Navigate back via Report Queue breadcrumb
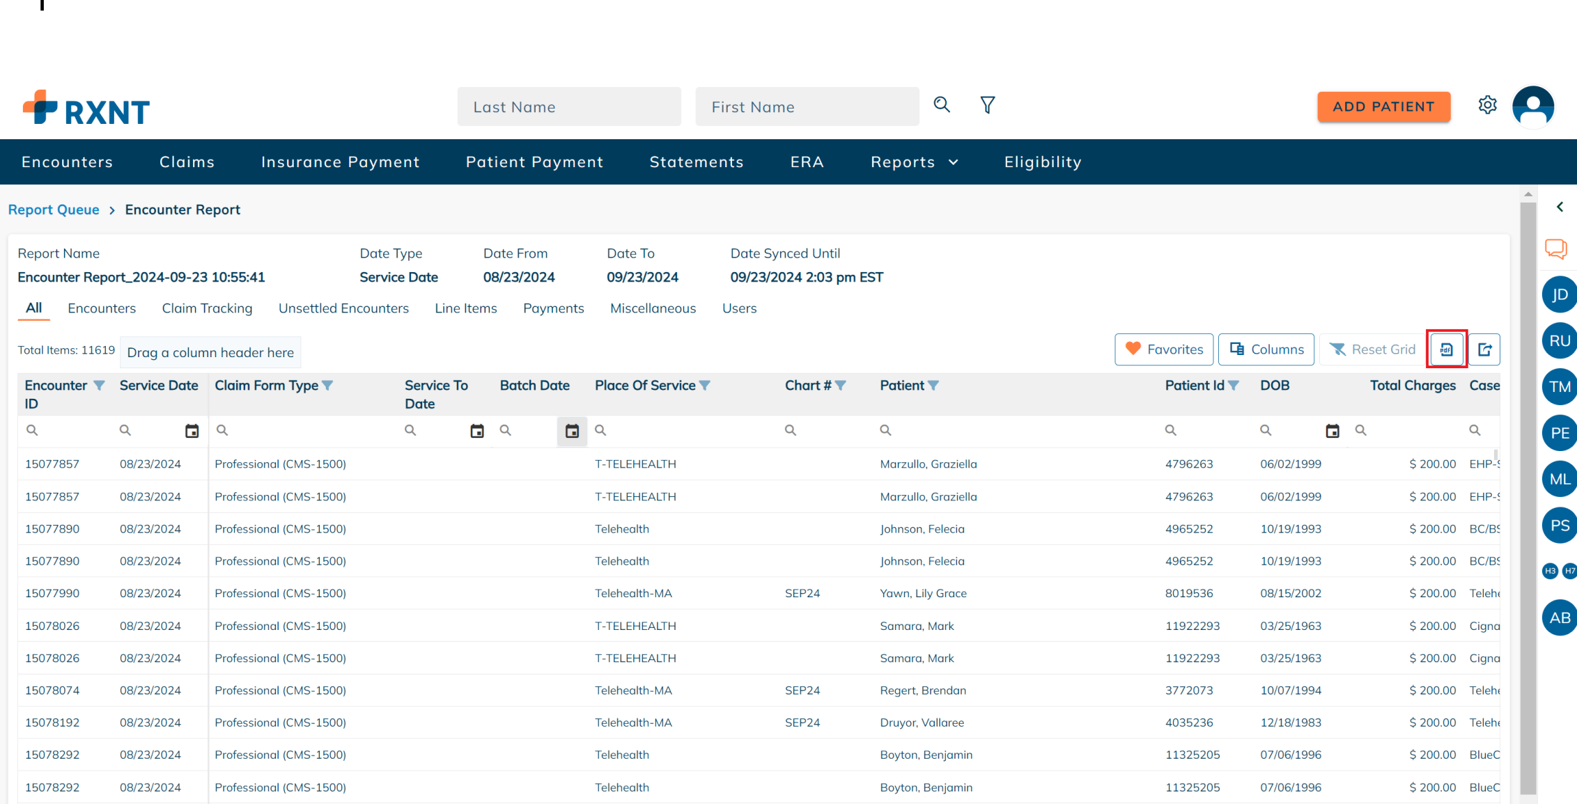The image size is (1577, 804). [x=54, y=209]
